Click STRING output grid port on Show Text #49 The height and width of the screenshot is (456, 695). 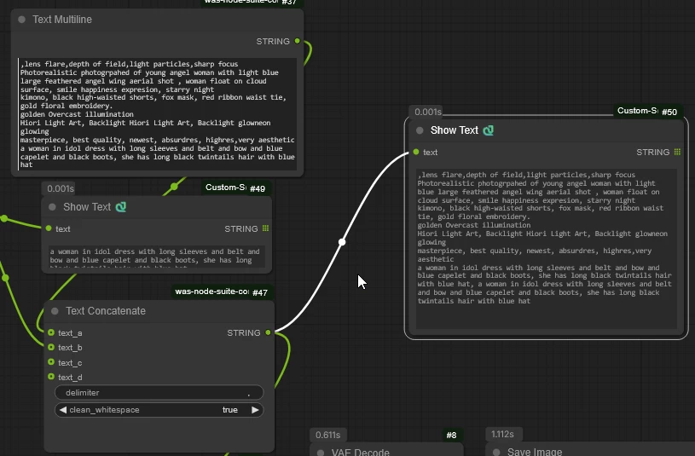click(x=265, y=228)
